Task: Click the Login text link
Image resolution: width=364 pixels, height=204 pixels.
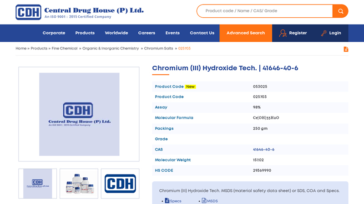Action: click(x=335, y=33)
